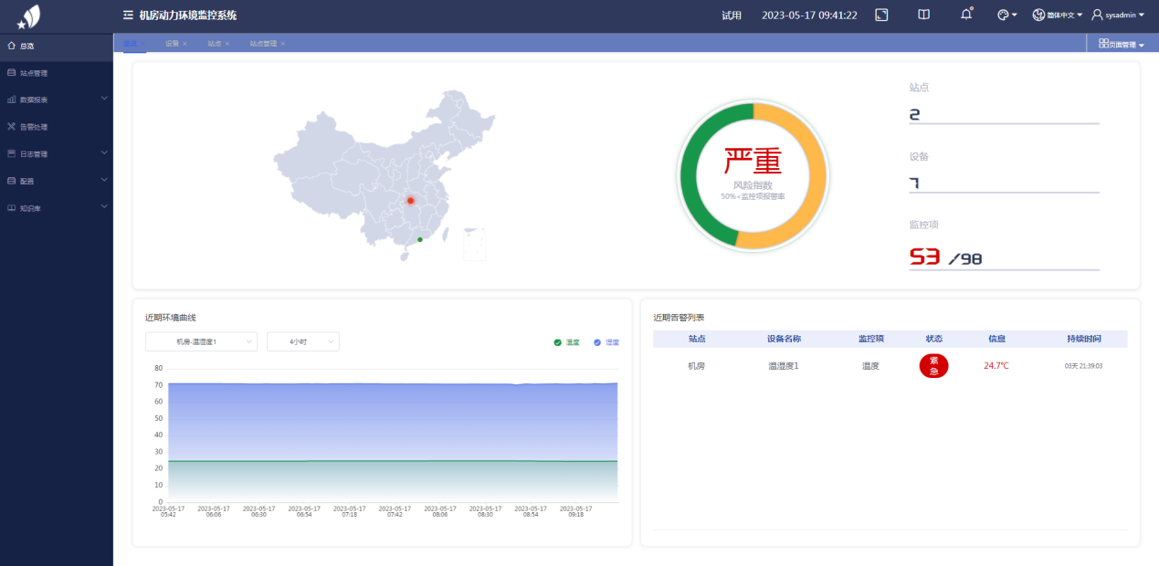Enter fullscreen mode via the top bar icon
This screenshot has height=566, width=1159.
pyautogui.click(x=881, y=16)
